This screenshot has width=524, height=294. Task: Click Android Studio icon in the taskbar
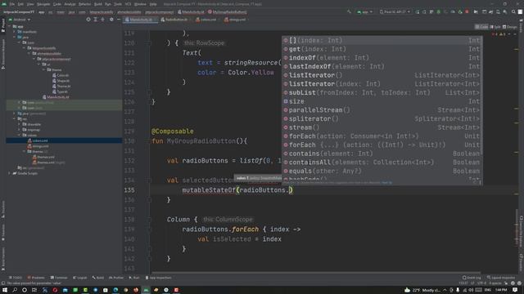pos(146,290)
